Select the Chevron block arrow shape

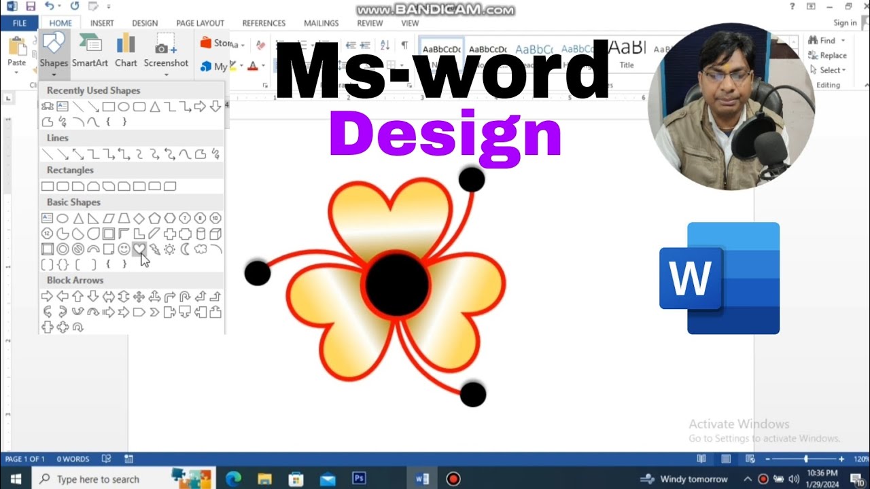click(154, 312)
